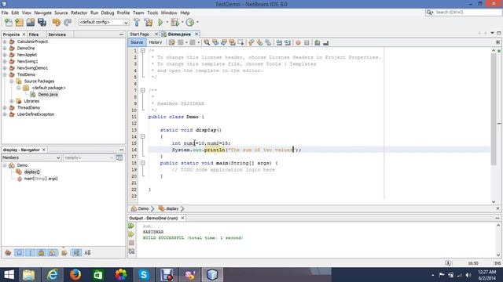Click the Source view button

(137, 42)
